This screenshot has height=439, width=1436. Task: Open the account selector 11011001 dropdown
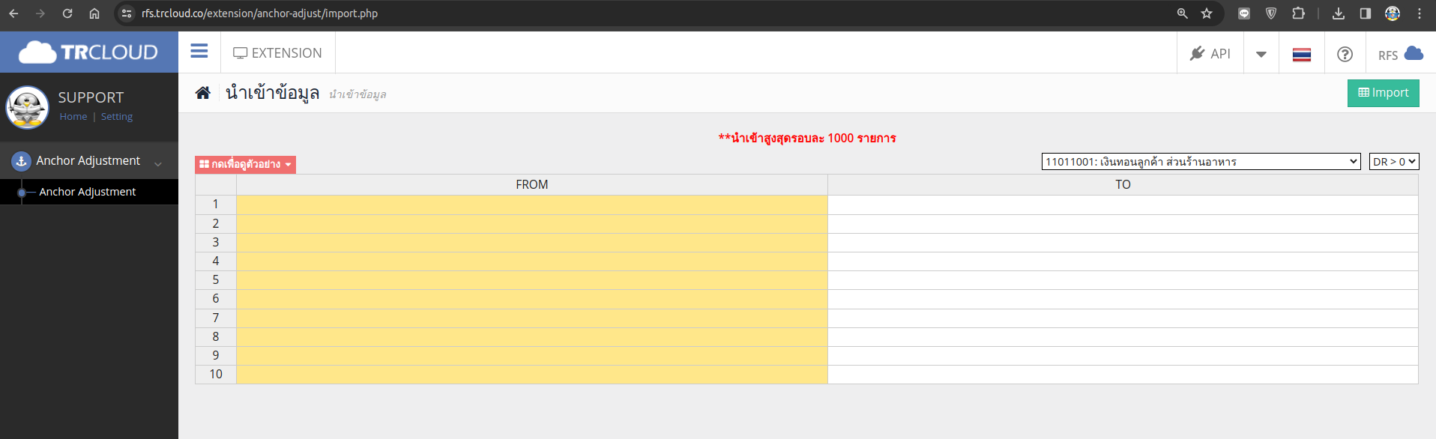click(x=1201, y=161)
